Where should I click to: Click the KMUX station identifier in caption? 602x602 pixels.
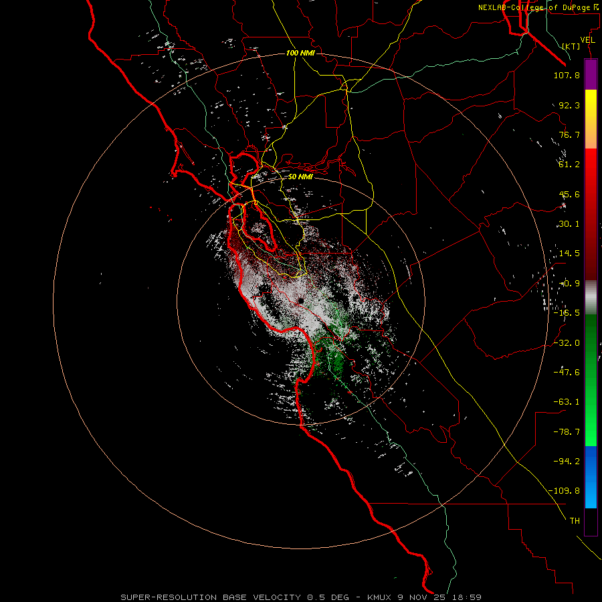(380, 597)
